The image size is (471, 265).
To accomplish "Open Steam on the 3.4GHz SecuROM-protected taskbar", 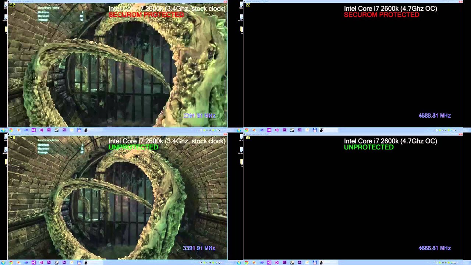I will 56,130.
